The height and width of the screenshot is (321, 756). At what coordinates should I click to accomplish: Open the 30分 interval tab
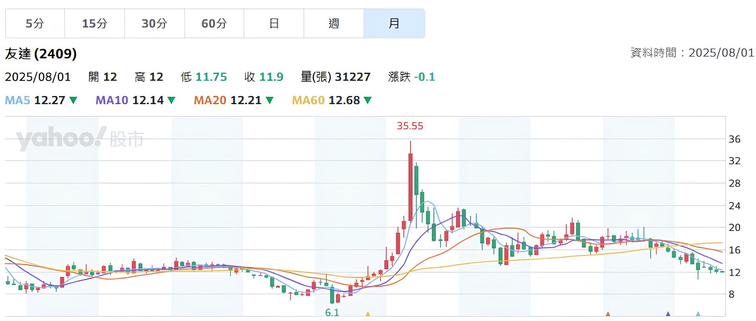tap(154, 23)
